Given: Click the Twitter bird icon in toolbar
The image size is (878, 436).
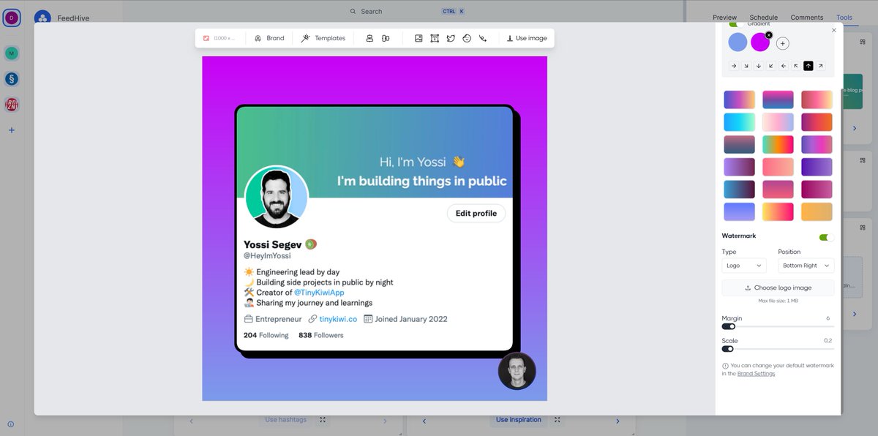Looking at the screenshot, I should point(451,38).
